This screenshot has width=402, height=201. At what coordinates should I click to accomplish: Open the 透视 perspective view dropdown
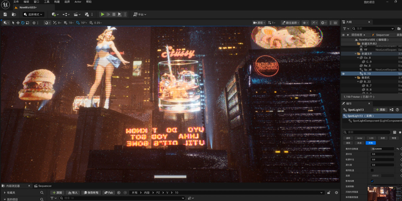259,23
